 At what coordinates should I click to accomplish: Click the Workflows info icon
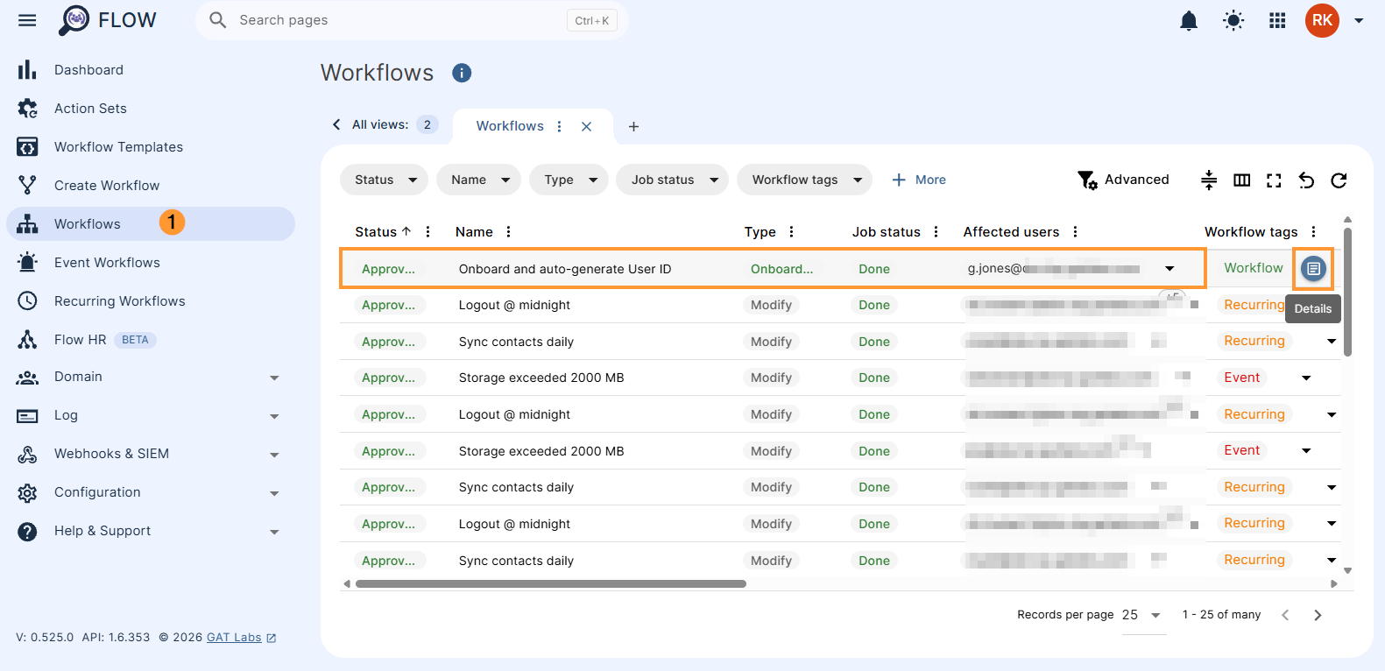(x=462, y=73)
